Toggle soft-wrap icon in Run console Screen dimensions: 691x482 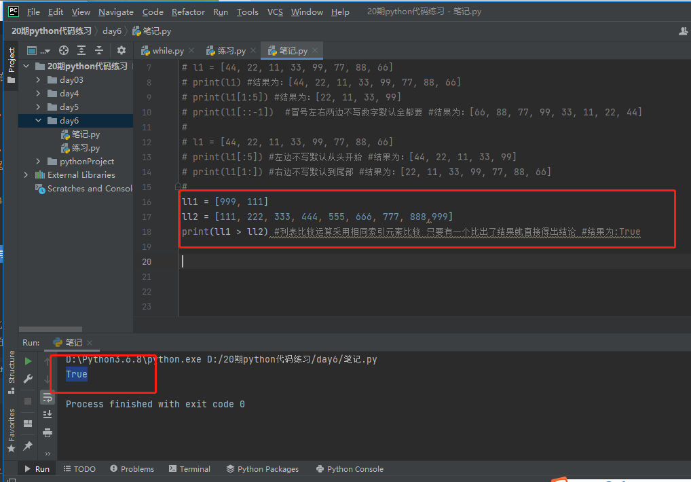[47, 397]
